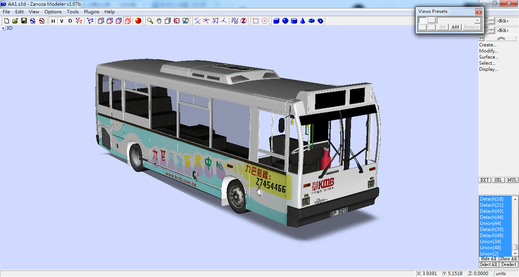Close the Views Presets window
This screenshot has height=277, width=519.
478,12
